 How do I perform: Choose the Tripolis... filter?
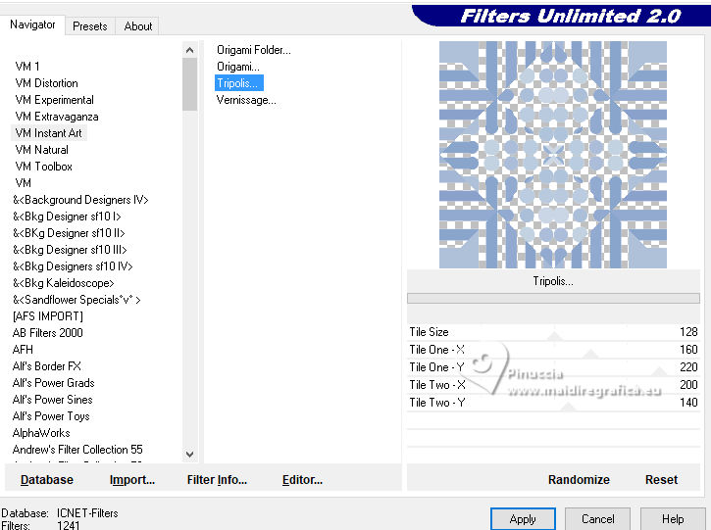tap(238, 83)
